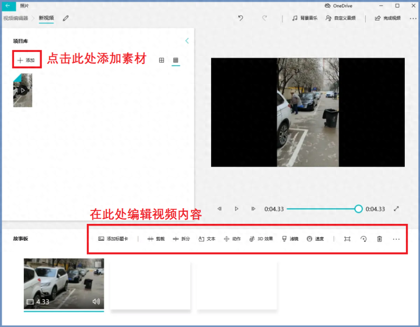
Task: Click the playback seek bar handle
Action: click(x=358, y=209)
